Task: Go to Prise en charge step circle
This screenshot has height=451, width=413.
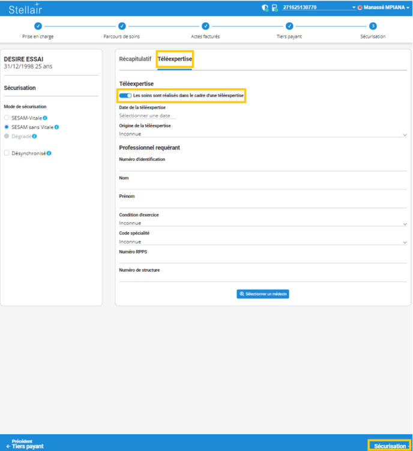Action: coord(38,26)
